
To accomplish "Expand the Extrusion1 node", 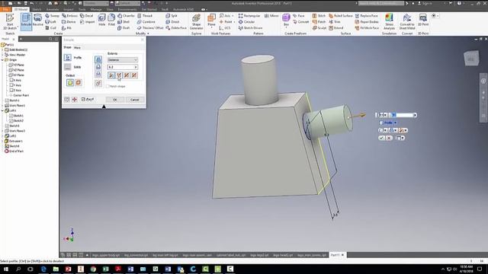I will coord(3,141).
